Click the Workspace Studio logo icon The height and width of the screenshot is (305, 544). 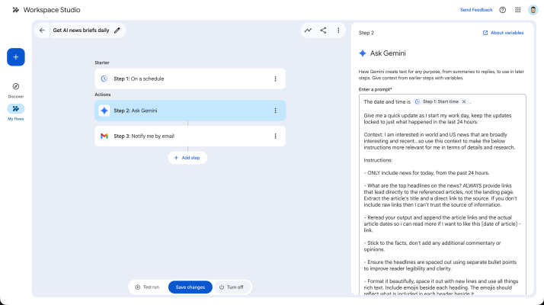(15, 10)
